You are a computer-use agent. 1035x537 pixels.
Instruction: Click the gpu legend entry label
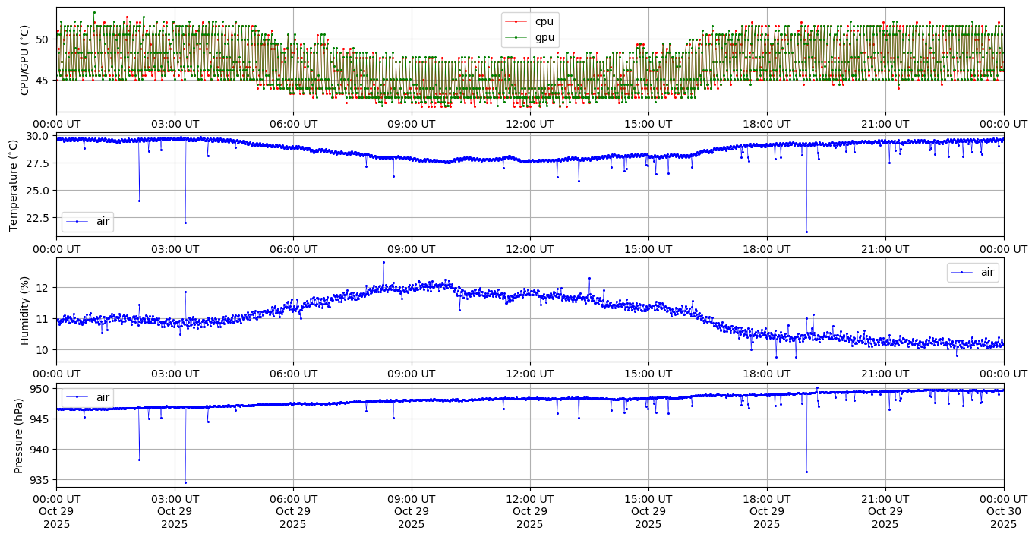544,36
